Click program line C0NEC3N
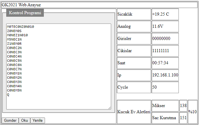This screenshot has height=126, width=200. [x=14, y=52]
